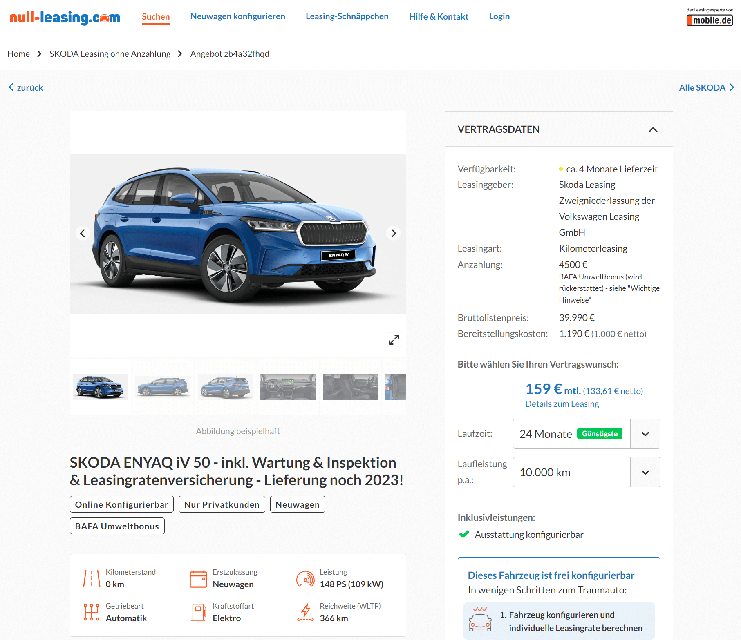Click the Kilometerstand road icon
Image resolution: width=741 pixels, height=640 pixels.
click(x=92, y=579)
